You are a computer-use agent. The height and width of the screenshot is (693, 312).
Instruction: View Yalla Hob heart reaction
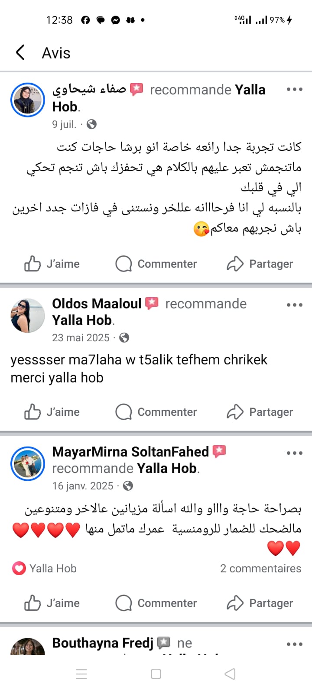(x=19, y=568)
